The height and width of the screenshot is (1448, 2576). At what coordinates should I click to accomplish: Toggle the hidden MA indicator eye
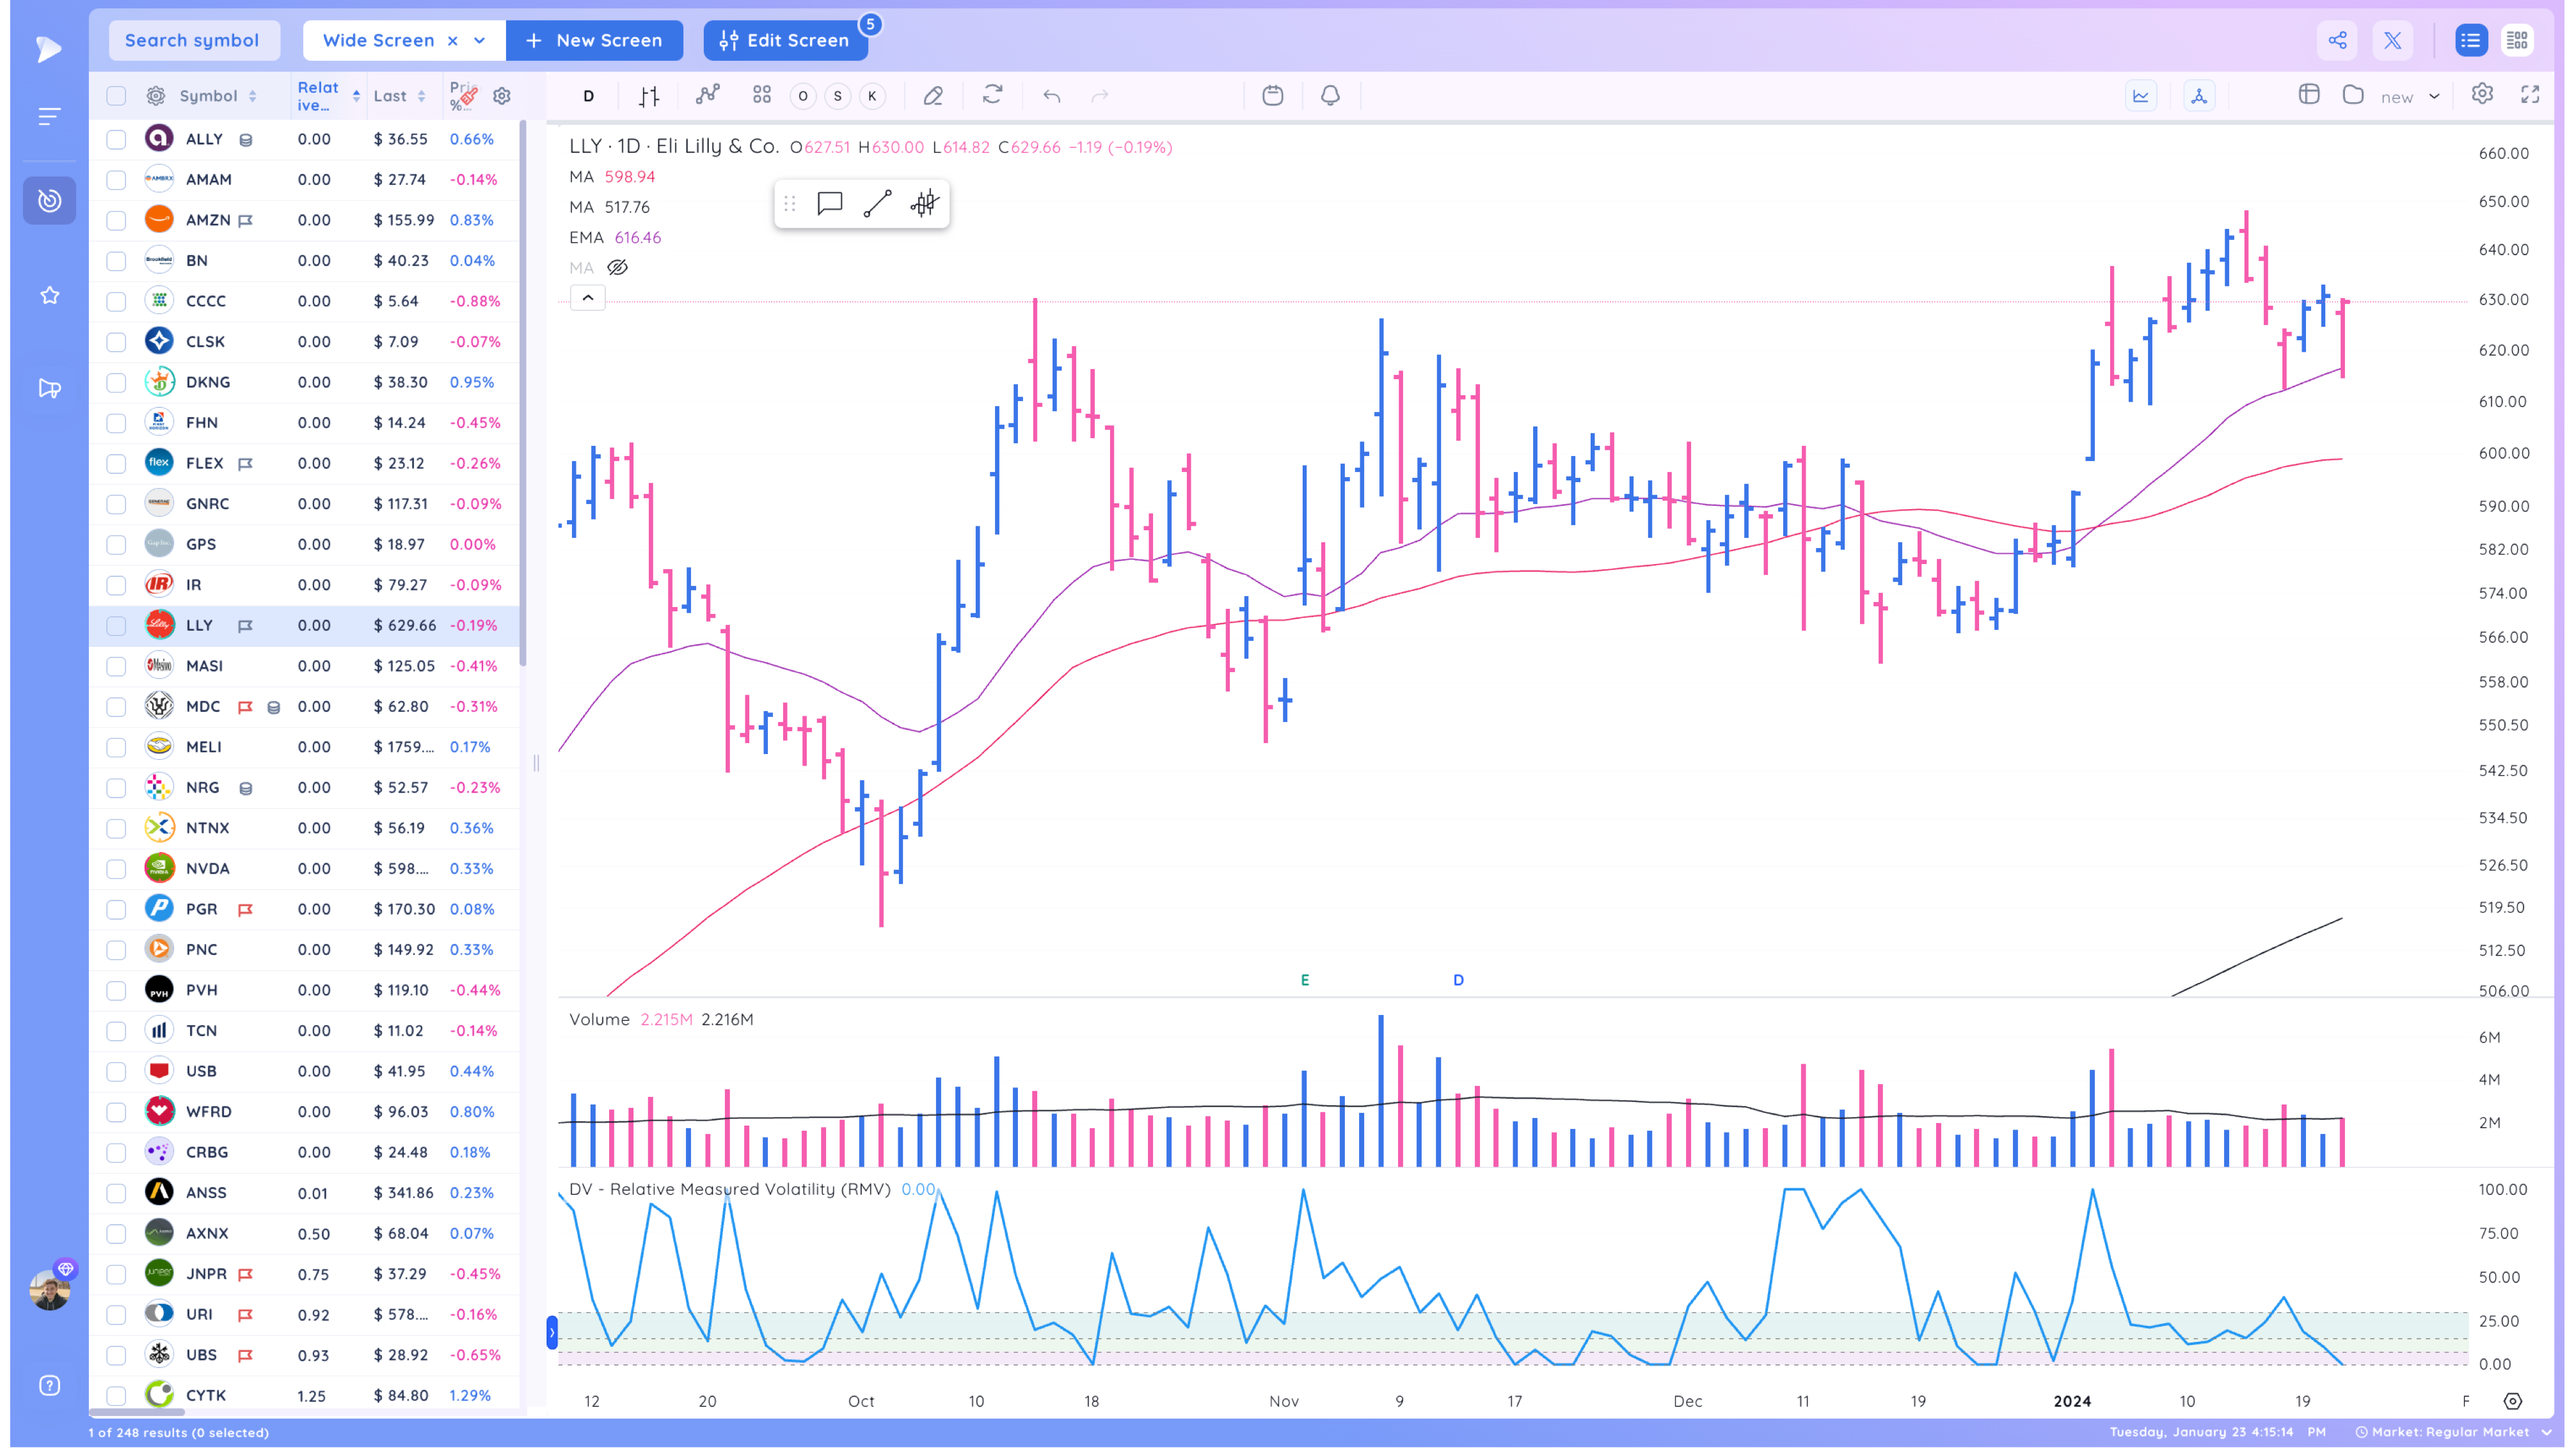[x=617, y=268]
